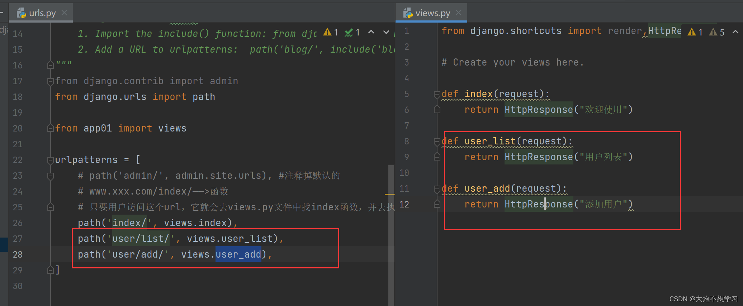Switch to the views.py tab
Image resolution: width=743 pixels, height=306 pixels.
432,13
